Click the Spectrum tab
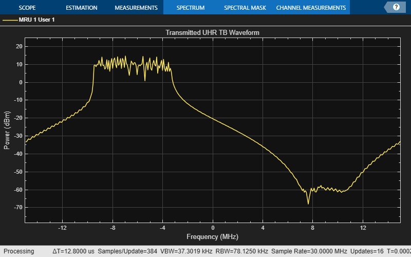The image size is (411, 257). click(190, 8)
